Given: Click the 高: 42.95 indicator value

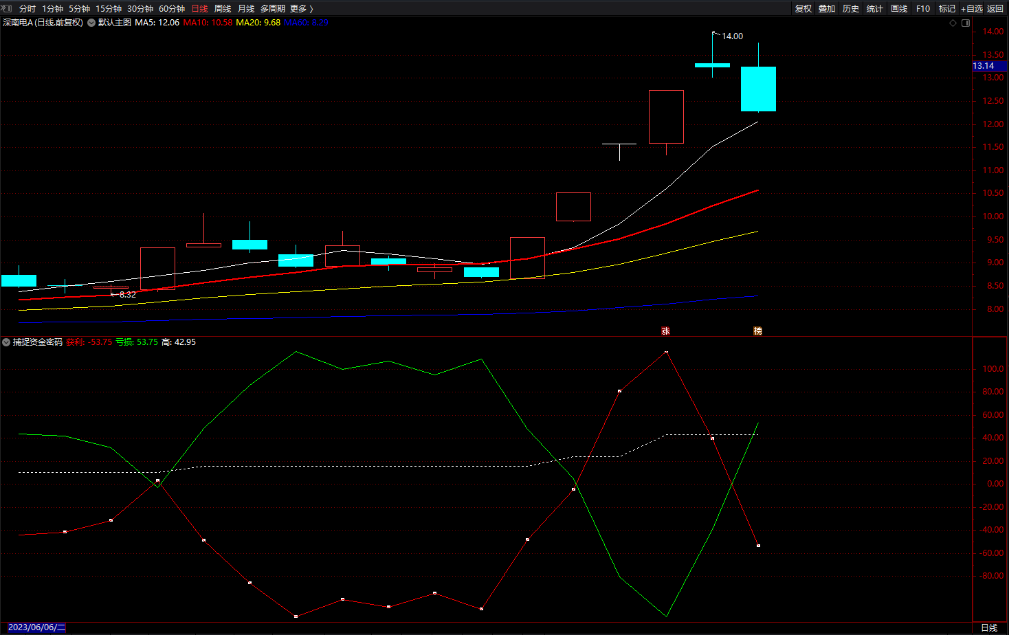Looking at the screenshot, I should coord(179,342).
